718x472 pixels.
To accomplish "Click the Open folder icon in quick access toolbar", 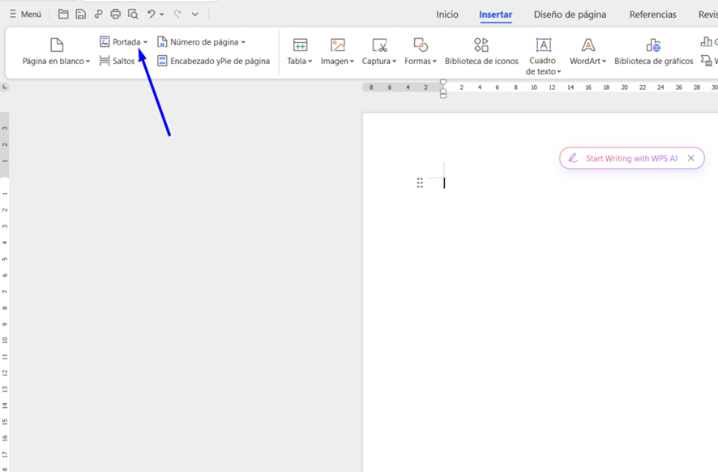I will point(63,14).
